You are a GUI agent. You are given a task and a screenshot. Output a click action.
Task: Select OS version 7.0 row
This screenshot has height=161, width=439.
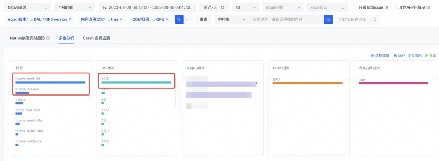[104, 120]
